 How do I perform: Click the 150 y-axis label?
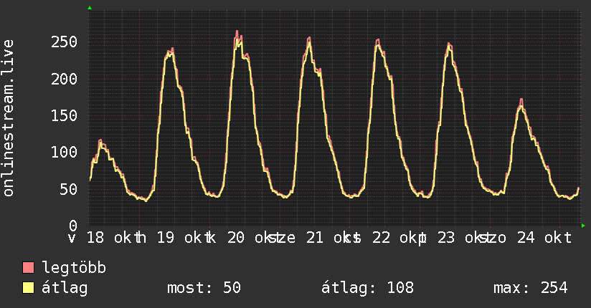click(x=65, y=115)
